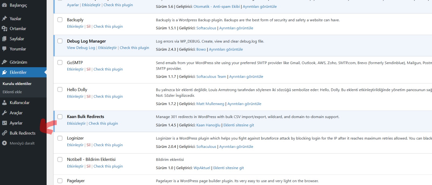Screen dimensions: 432x185
Task: Tick the Backuply plugin checkbox
Action: click(60, 20)
